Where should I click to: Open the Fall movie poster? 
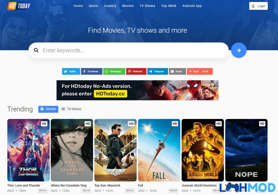(159, 150)
